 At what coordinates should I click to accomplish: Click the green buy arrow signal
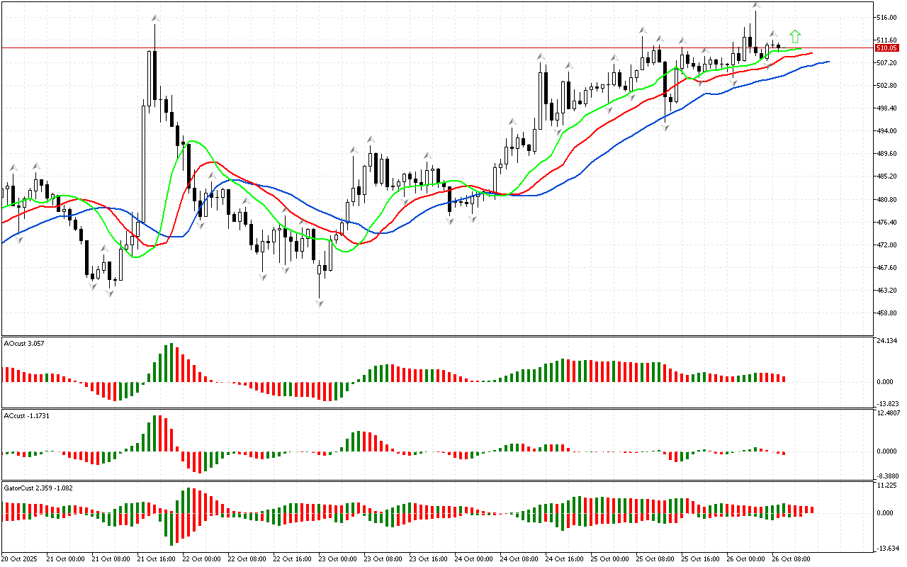795,36
